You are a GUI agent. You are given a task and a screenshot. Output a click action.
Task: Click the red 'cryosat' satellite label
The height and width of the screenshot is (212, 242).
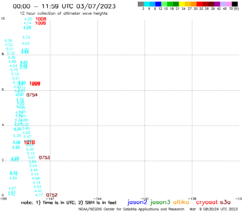(x=207, y=202)
